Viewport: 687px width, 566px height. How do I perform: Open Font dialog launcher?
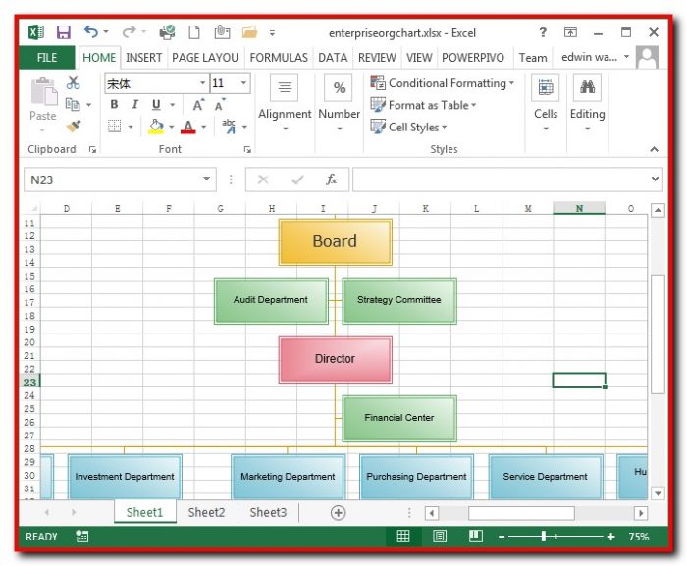(x=247, y=150)
